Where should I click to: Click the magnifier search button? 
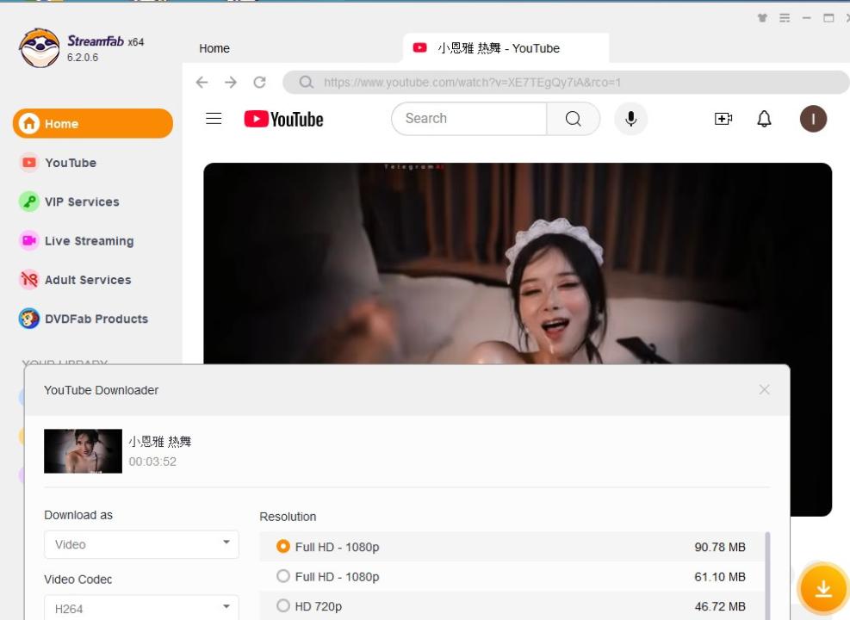573,119
